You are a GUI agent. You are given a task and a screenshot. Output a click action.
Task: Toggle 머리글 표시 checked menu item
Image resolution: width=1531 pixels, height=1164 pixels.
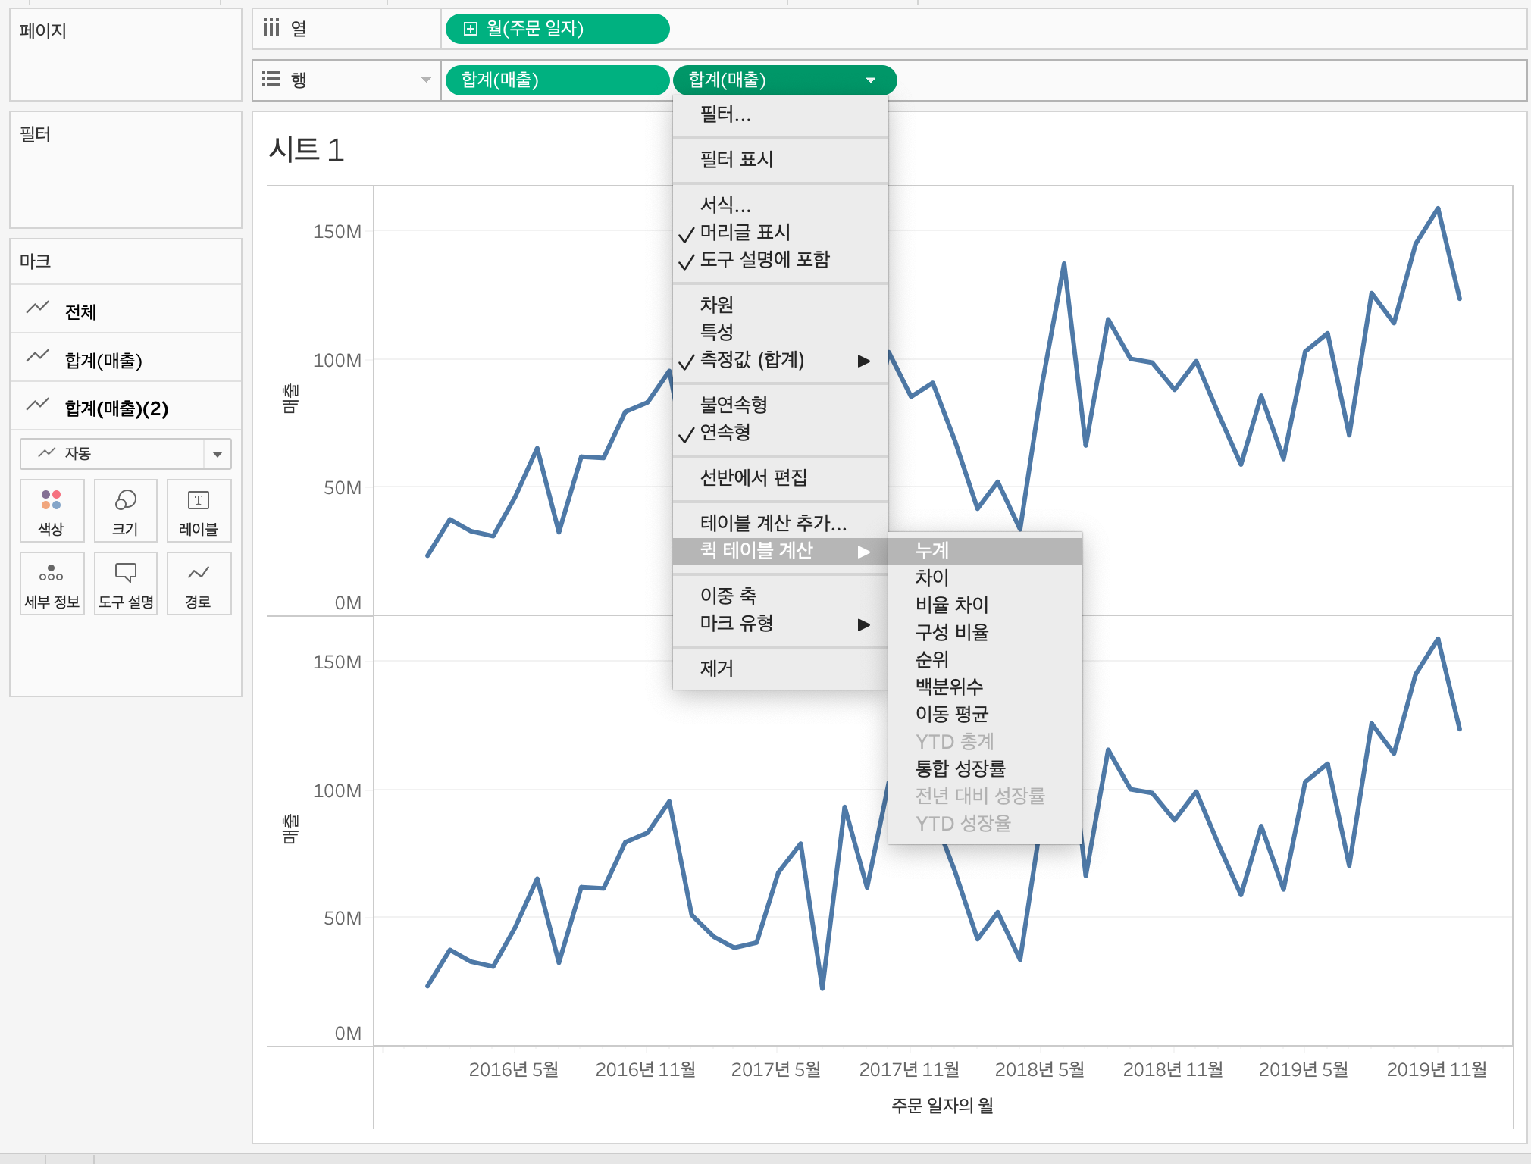[x=745, y=232]
